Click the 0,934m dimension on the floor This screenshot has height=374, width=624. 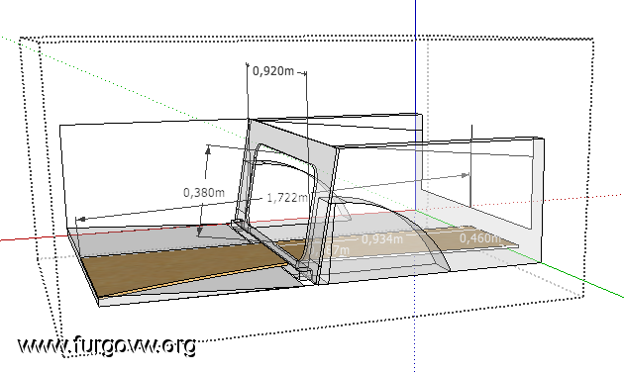coord(382,239)
